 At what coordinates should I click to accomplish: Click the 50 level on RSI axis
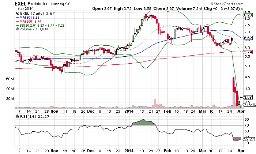click(246, 131)
